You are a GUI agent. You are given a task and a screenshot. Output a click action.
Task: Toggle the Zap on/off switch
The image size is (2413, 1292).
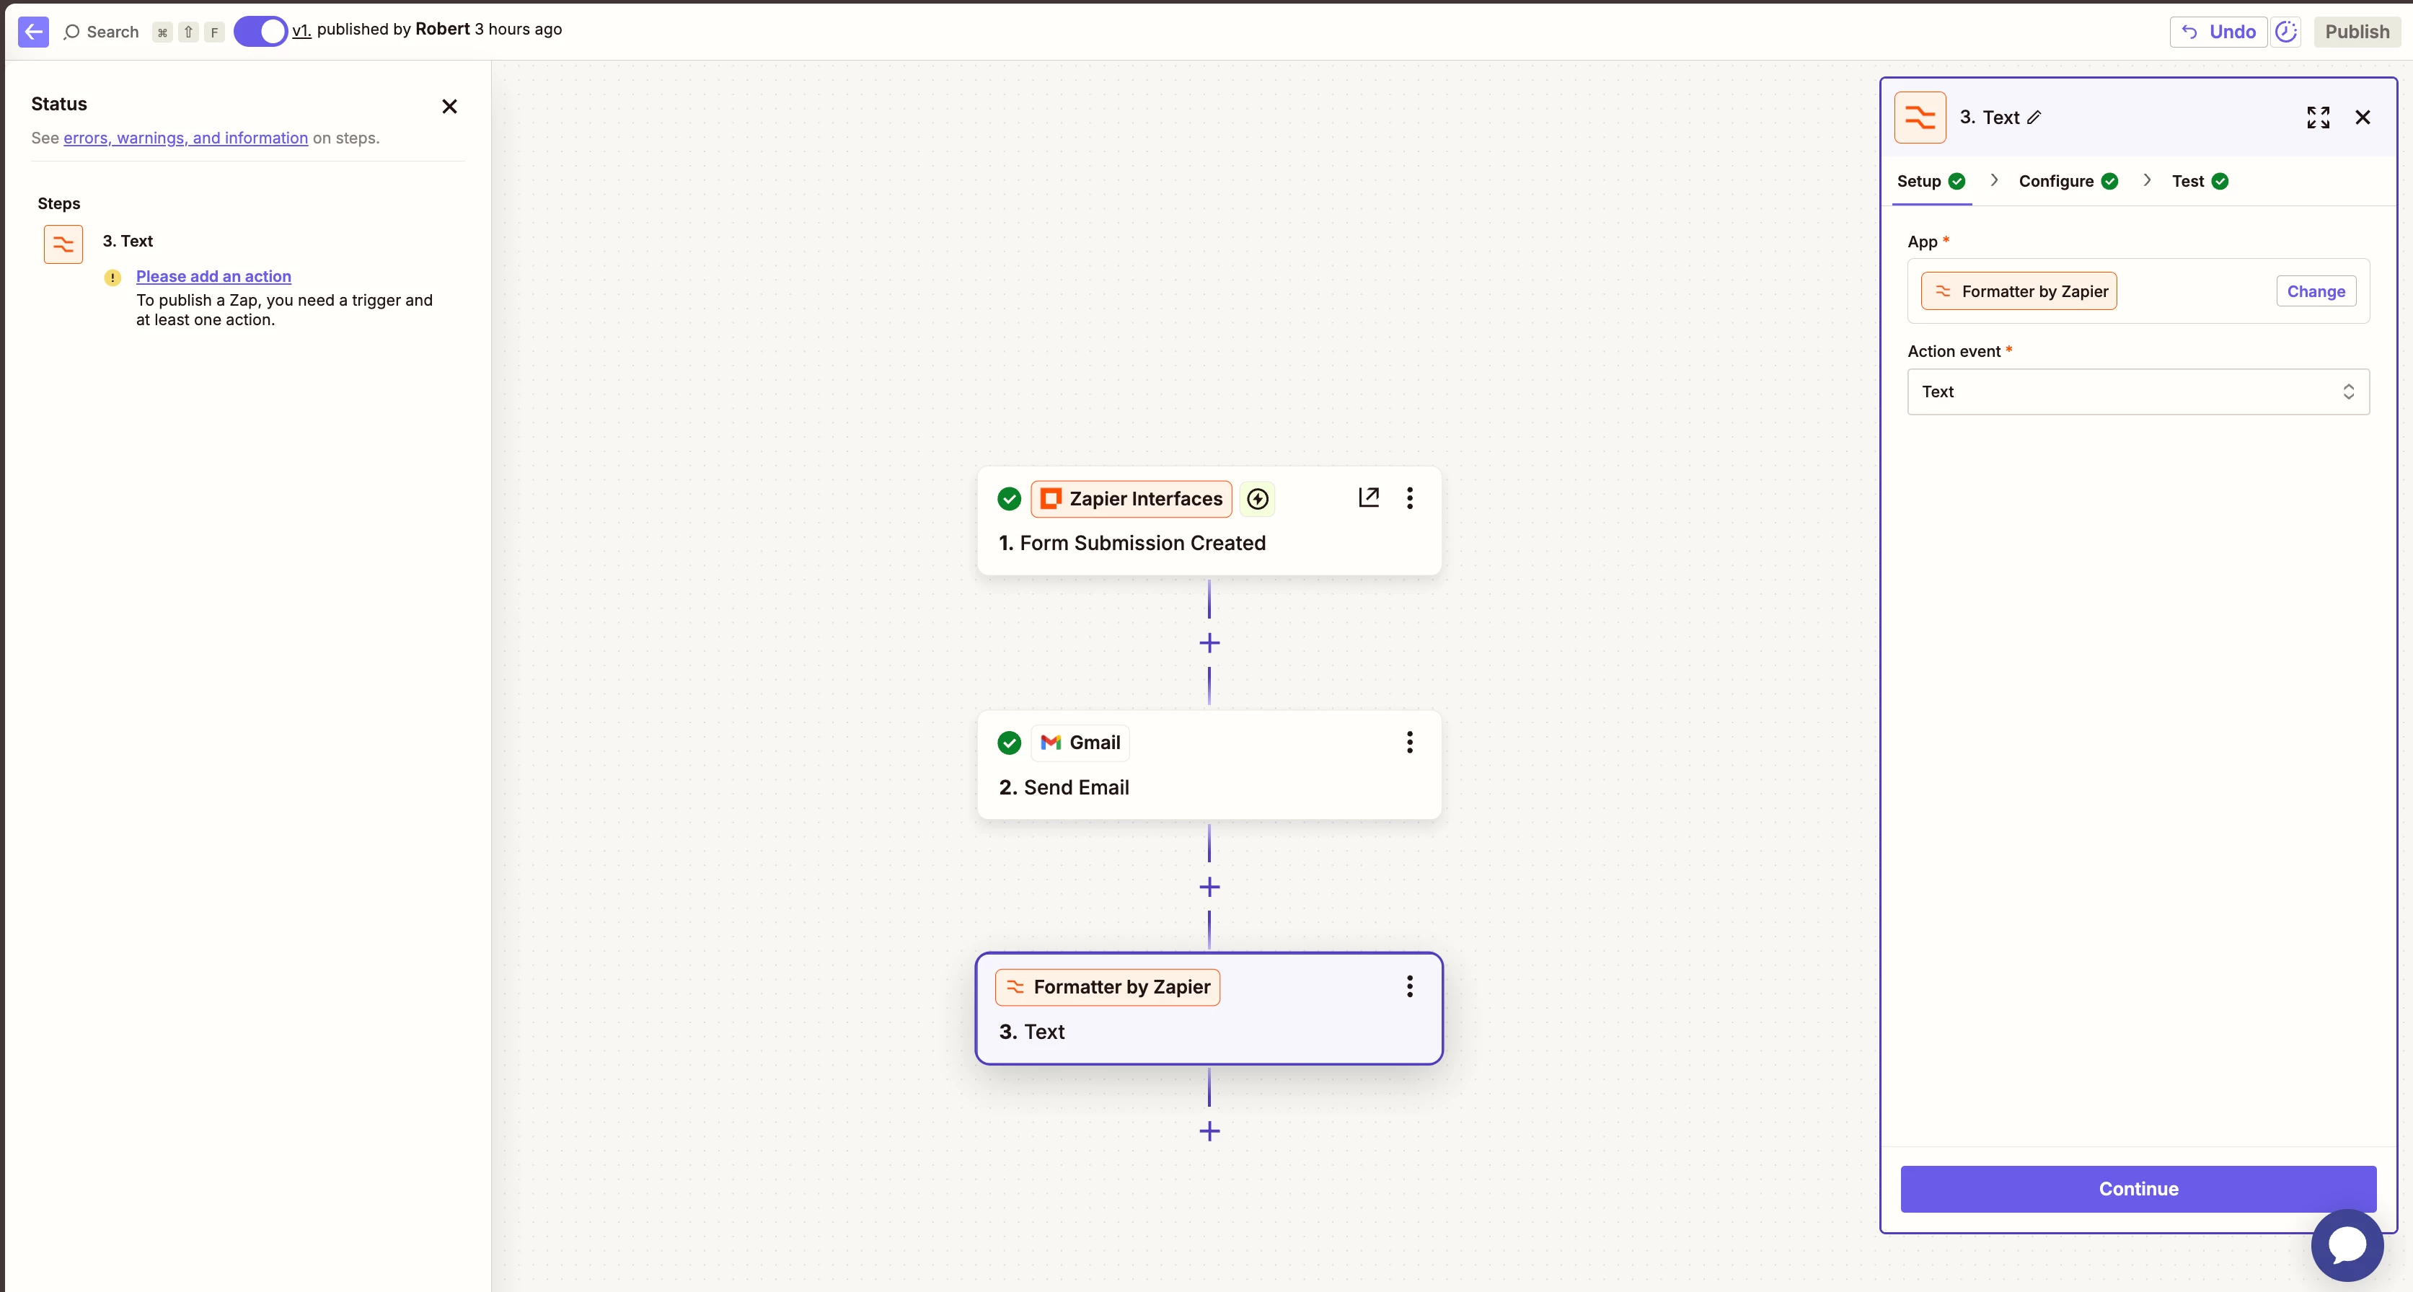[x=260, y=31]
